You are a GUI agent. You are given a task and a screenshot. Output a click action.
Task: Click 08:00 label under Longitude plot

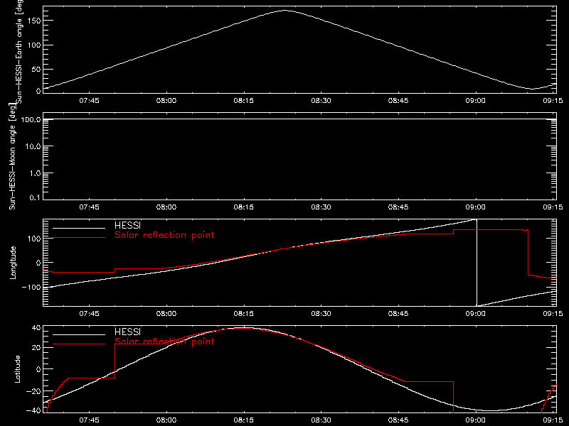click(x=166, y=313)
